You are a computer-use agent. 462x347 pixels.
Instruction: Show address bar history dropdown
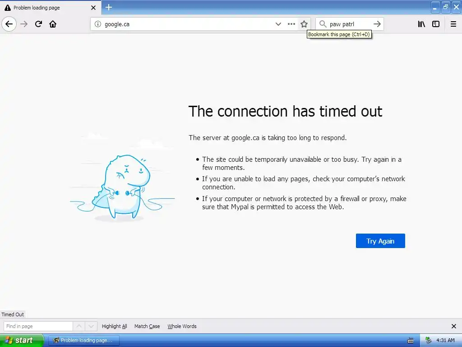coord(278,24)
